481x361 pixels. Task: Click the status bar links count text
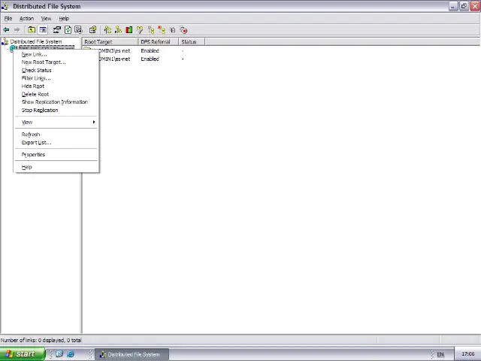coord(41,340)
